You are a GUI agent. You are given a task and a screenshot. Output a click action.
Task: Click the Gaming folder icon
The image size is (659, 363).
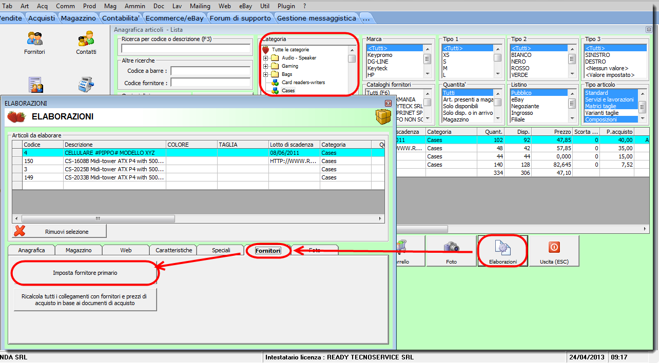[275, 66]
